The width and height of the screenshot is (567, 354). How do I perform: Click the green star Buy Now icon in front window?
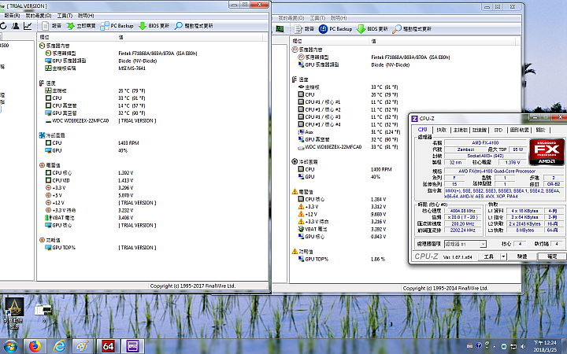click(x=71, y=26)
